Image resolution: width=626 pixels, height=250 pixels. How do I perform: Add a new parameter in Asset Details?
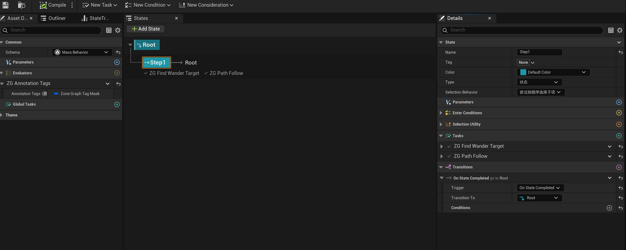pyautogui.click(x=117, y=62)
